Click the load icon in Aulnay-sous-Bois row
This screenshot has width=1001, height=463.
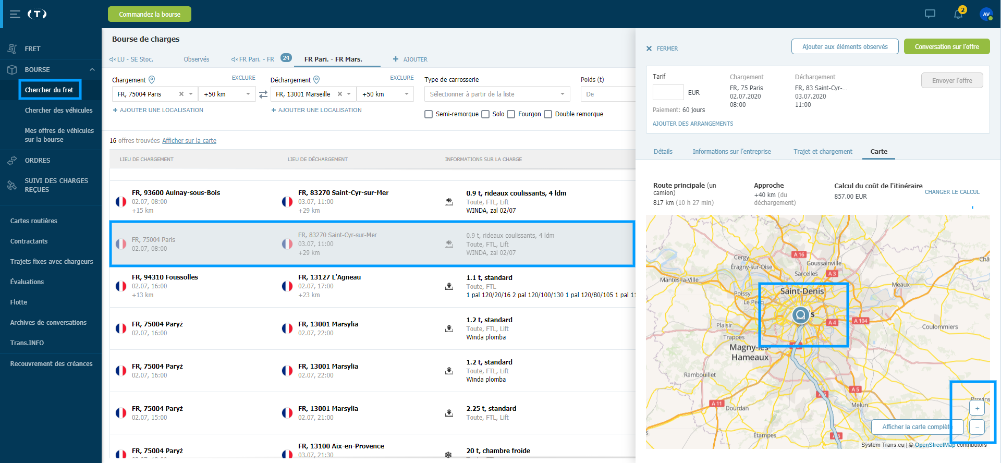coord(449,201)
